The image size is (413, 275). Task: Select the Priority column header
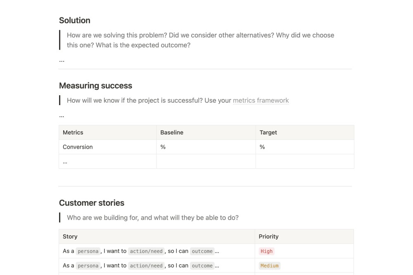click(268, 237)
